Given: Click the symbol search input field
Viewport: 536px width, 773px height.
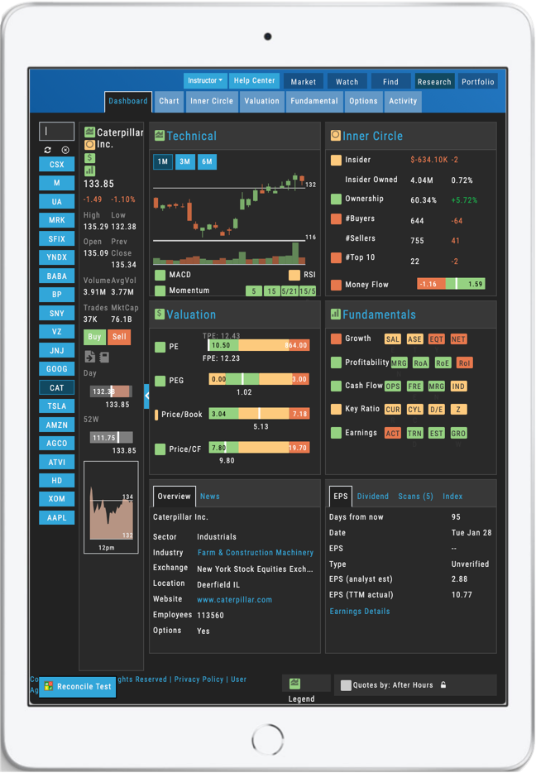Looking at the screenshot, I should tap(56, 131).
